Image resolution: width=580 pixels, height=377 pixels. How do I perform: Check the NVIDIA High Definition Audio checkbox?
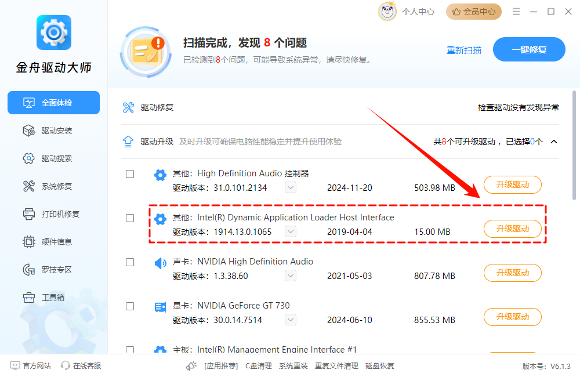pyautogui.click(x=130, y=262)
